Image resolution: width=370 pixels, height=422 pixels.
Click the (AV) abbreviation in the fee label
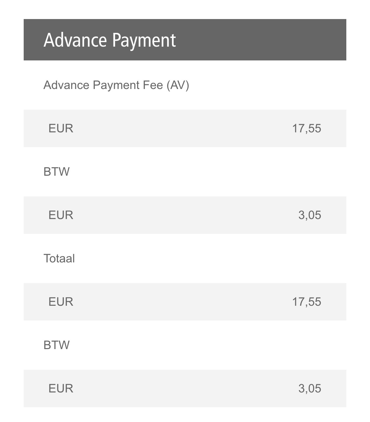click(x=178, y=85)
